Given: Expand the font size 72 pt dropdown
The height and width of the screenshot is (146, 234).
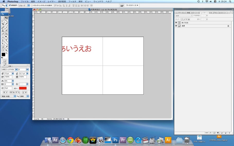Looking at the screenshot, I should pyautogui.click(x=13, y=74).
